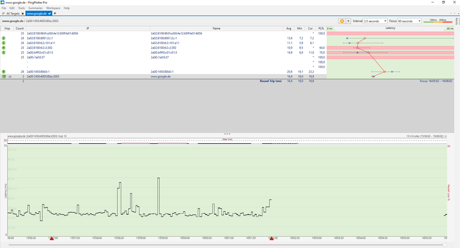The height and width of the screenshot is (248, 460).
Task: Click the green hop 9 circle
Action: (4, 72)
